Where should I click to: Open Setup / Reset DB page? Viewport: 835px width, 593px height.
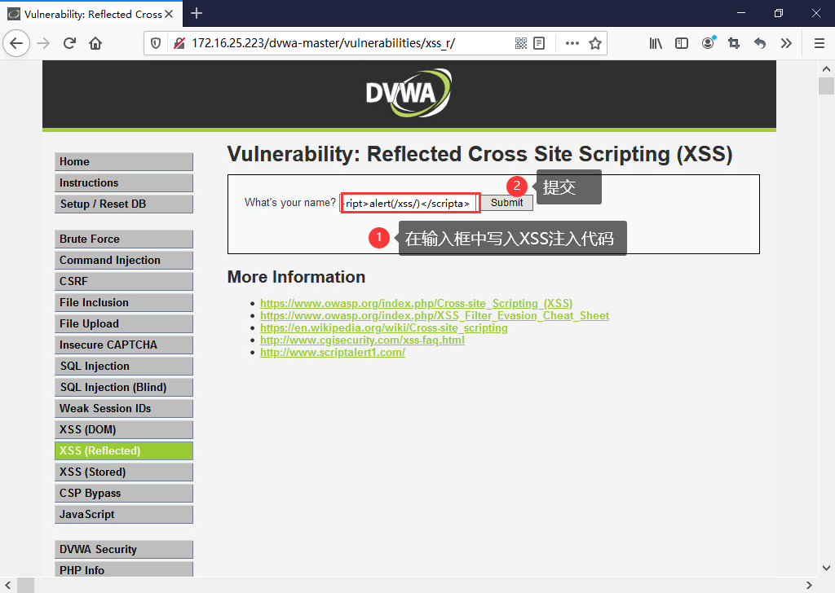click(124, 204)
